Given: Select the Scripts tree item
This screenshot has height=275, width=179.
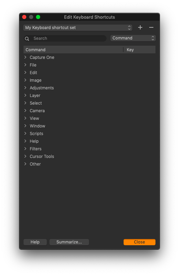Looking at the screenshot, I should pos(36,134).
